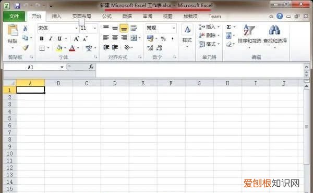Apply the yellow fill color bucket
313x193 pixels.
pos(59,48)
